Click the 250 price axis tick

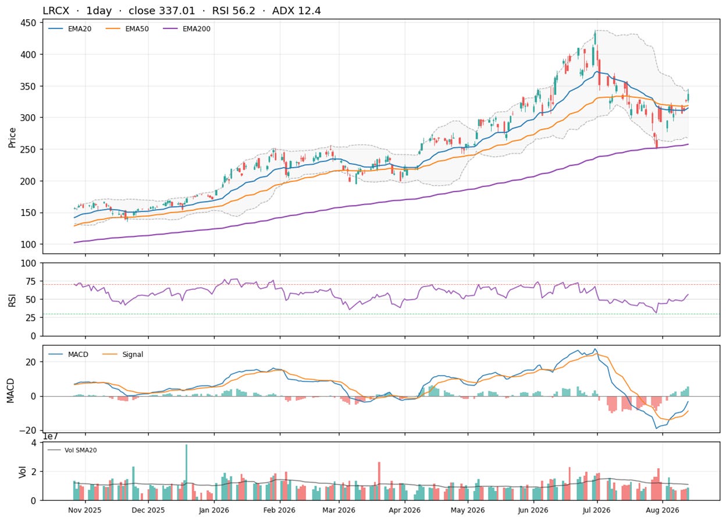(x=29, y=149)
